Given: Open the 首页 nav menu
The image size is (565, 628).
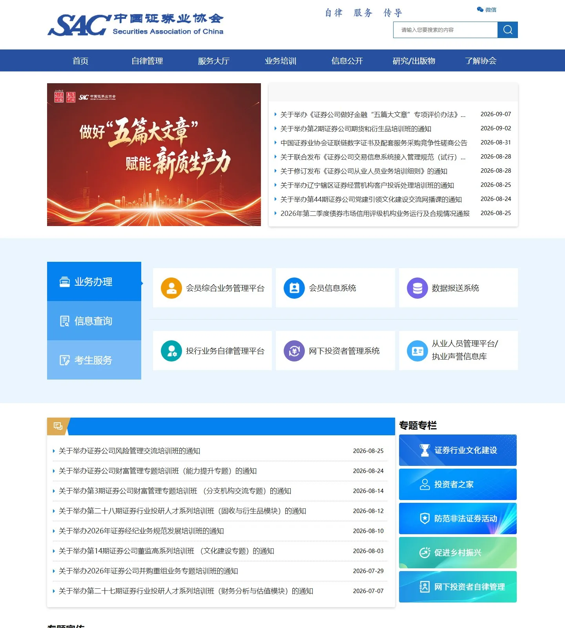Looking at the screenshot, I should click(x=80, y=61).
